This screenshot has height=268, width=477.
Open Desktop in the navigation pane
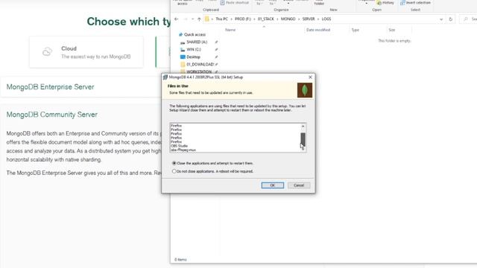[193, 57]
